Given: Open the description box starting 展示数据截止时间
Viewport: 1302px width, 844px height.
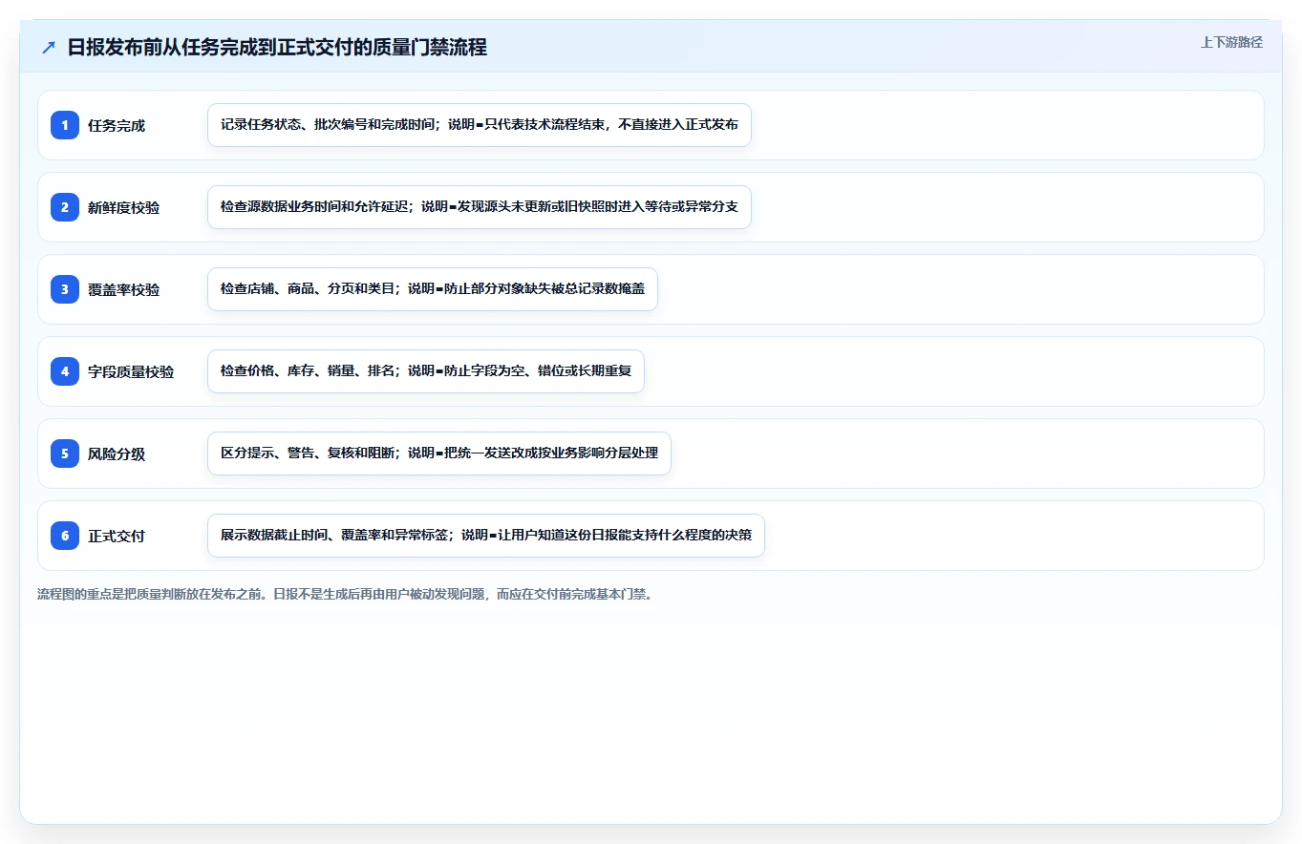Looking at the screenshot, I should 486,536.
